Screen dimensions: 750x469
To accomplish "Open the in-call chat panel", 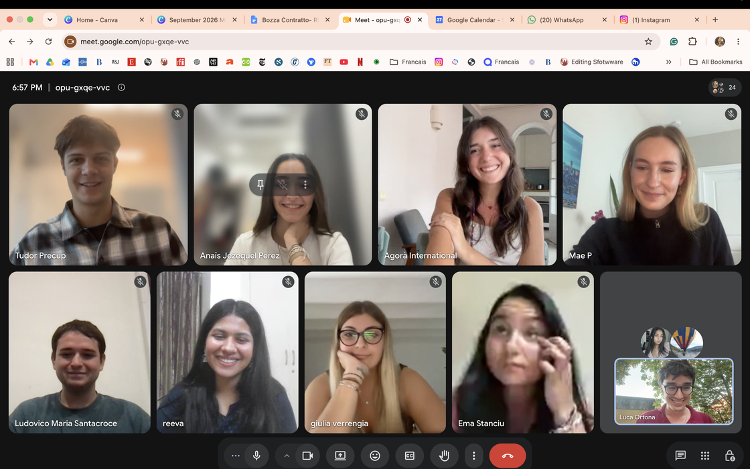I will point(680,455).
